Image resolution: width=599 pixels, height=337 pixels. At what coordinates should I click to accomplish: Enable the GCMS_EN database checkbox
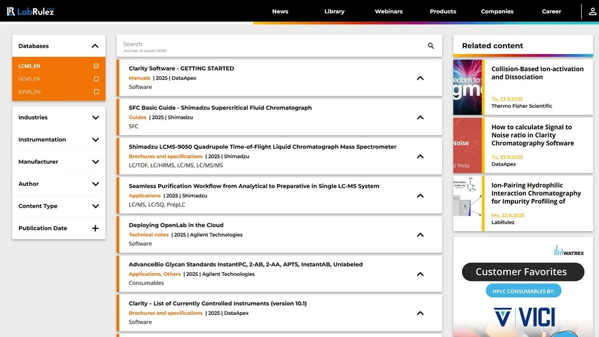point(96,79)
